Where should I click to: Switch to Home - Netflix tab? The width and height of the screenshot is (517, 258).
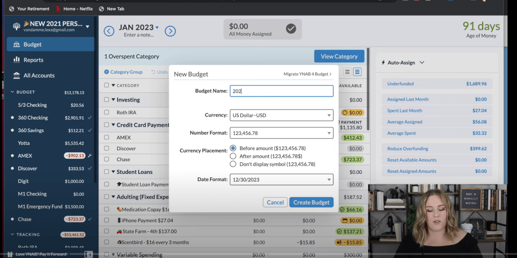pos(74,9)
